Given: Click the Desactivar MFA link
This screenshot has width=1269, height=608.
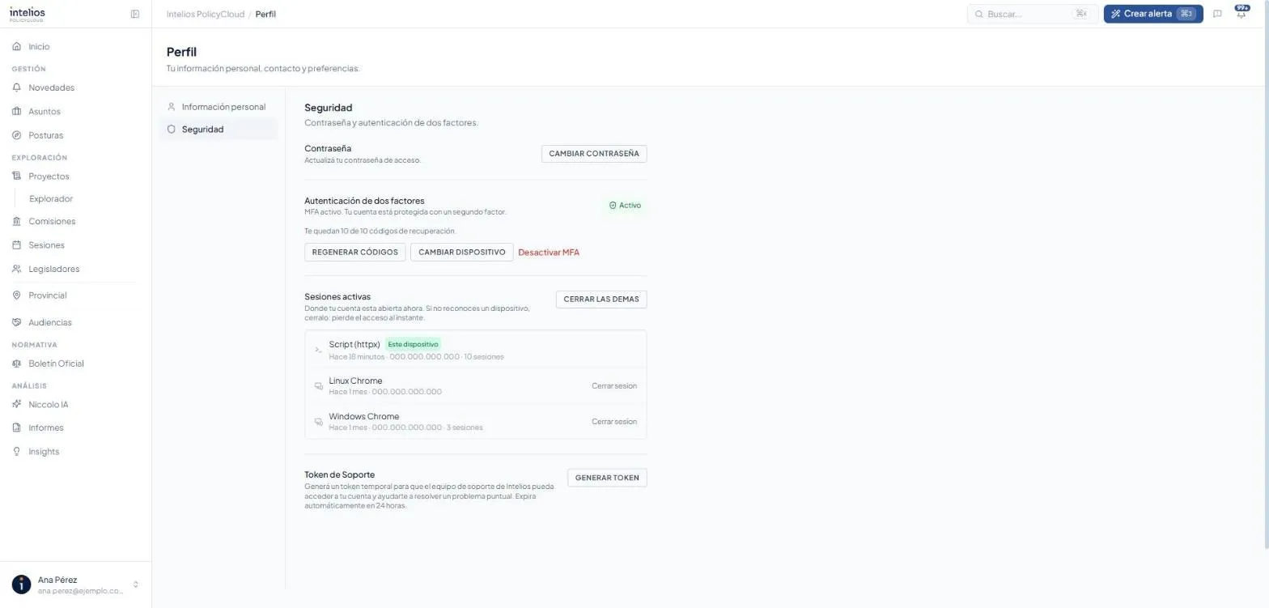Looking at the screenshot, I should click(549, 253).
